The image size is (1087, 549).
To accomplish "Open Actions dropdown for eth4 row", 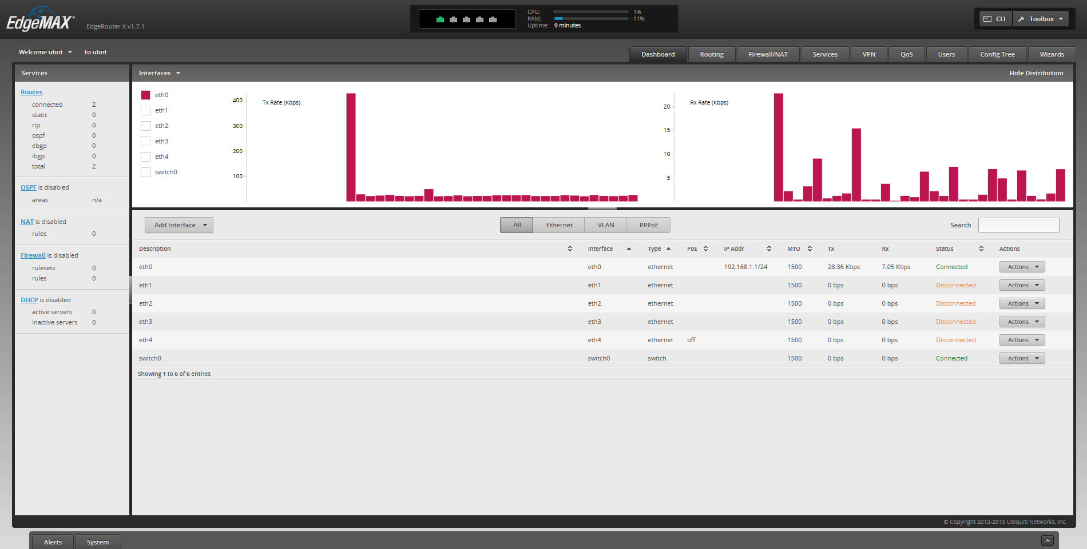I will pos(1022,340).
